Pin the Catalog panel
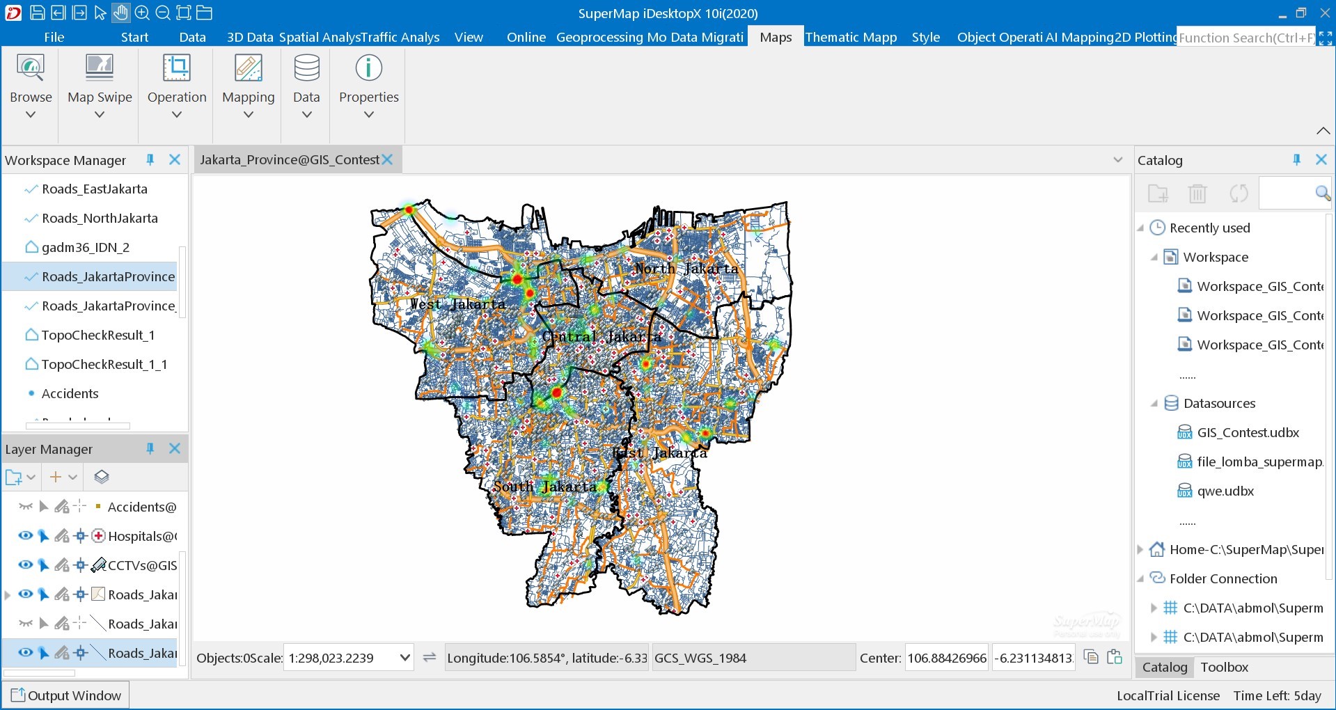This screenshot has width=1336, height=710. point(1296,160)
